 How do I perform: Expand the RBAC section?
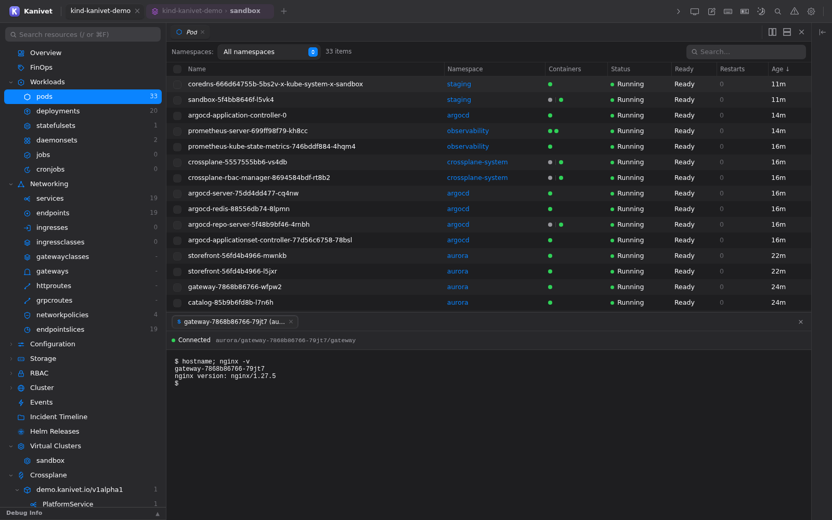tap(11, 373)
